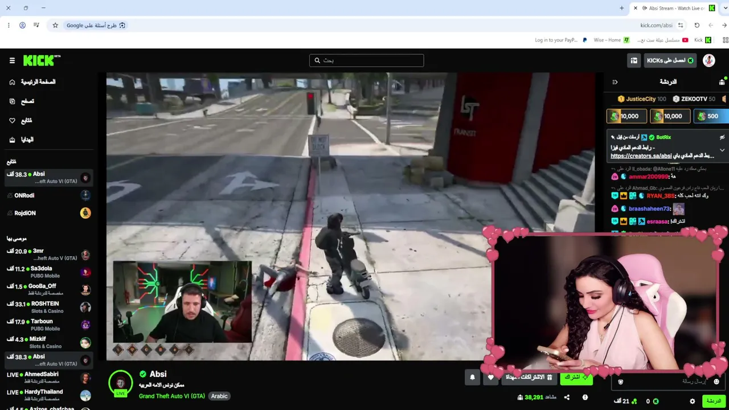Open the creators.sa/absi link in chat

click(640, 156)
